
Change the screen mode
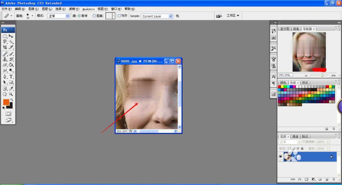pos(8,120)
